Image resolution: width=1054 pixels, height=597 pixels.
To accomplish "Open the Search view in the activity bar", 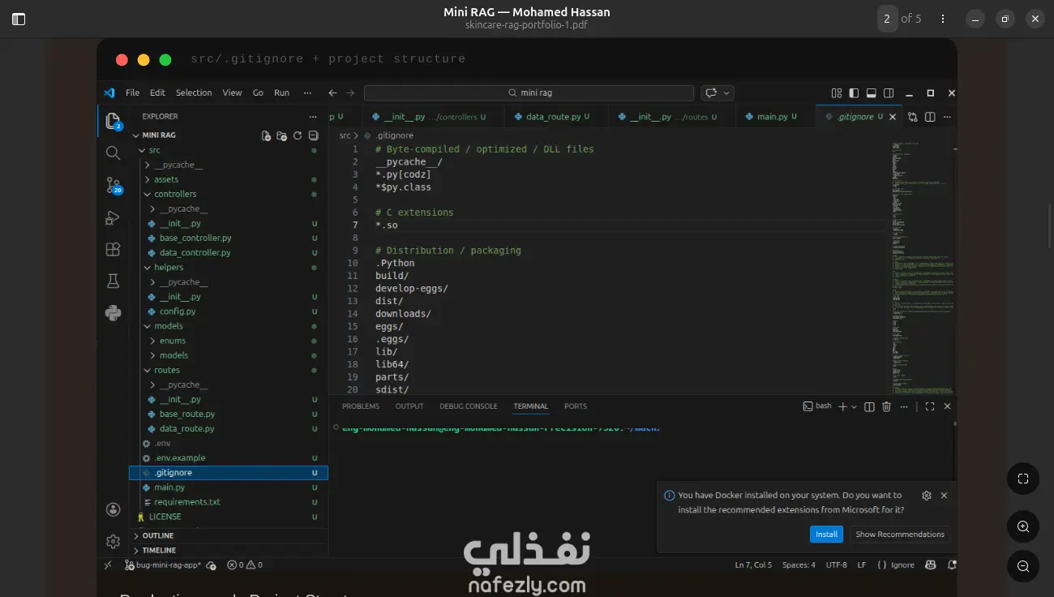I will pos(113,152).
